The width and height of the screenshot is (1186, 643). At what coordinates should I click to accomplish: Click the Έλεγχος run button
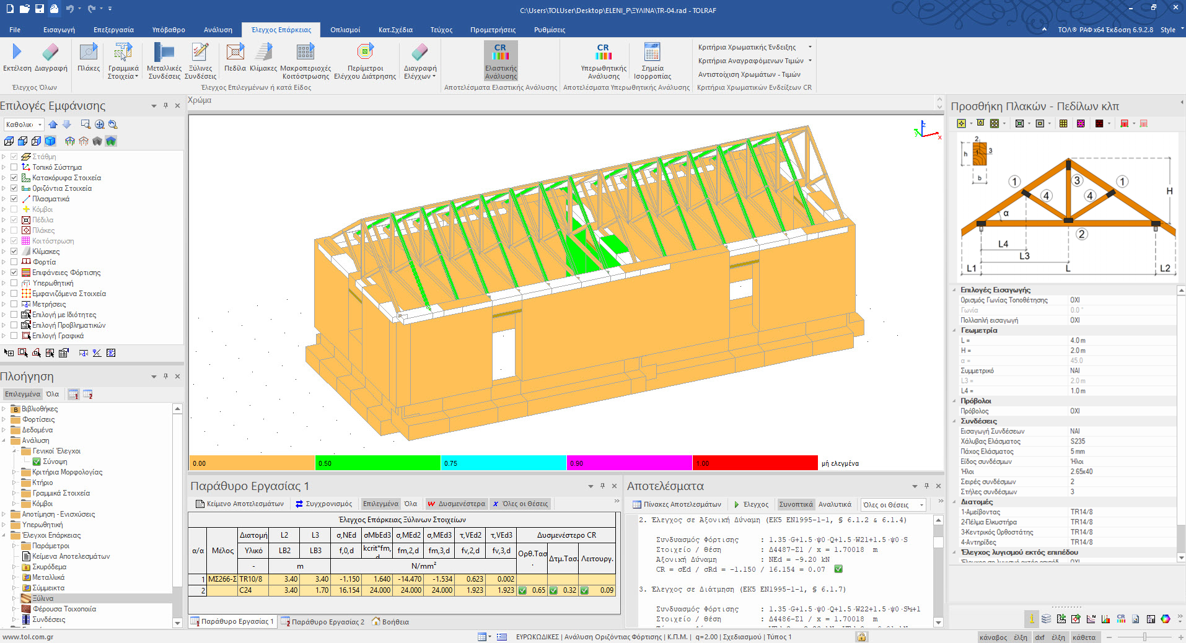click(751, 504)
